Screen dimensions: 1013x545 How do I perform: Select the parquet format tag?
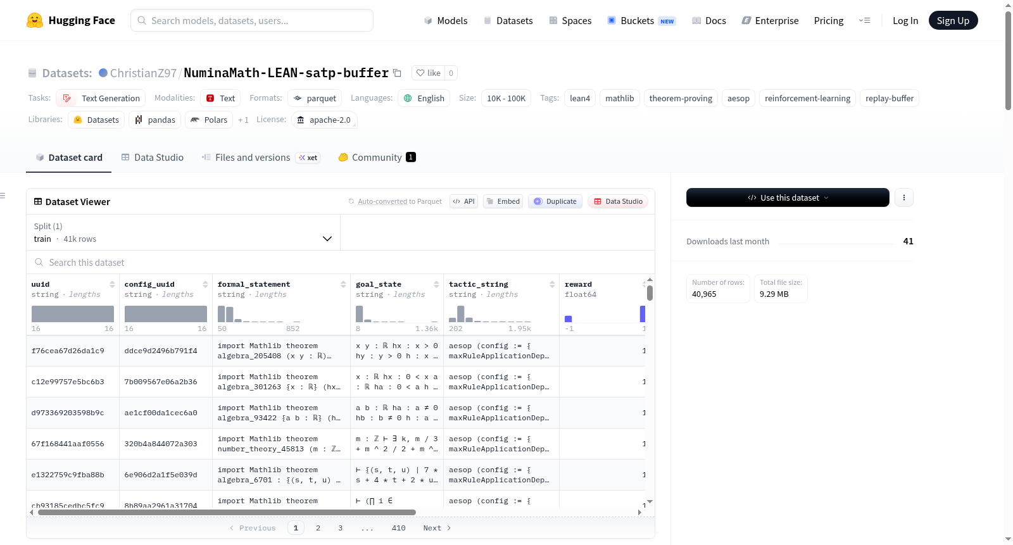point(315,98)
